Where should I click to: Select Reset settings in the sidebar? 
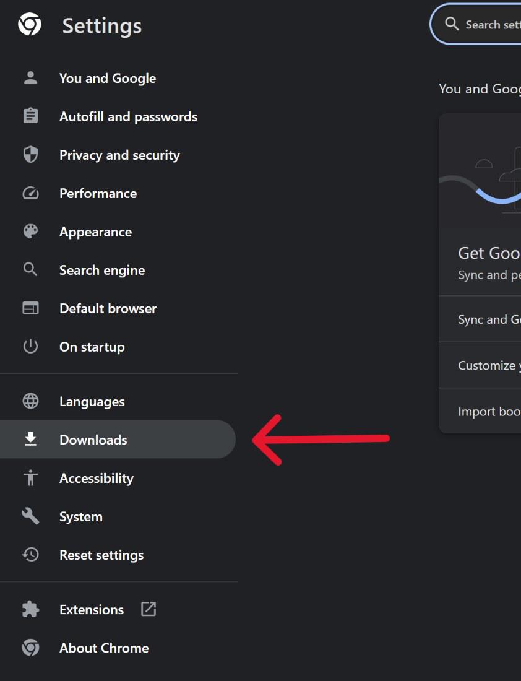point(101,555)
